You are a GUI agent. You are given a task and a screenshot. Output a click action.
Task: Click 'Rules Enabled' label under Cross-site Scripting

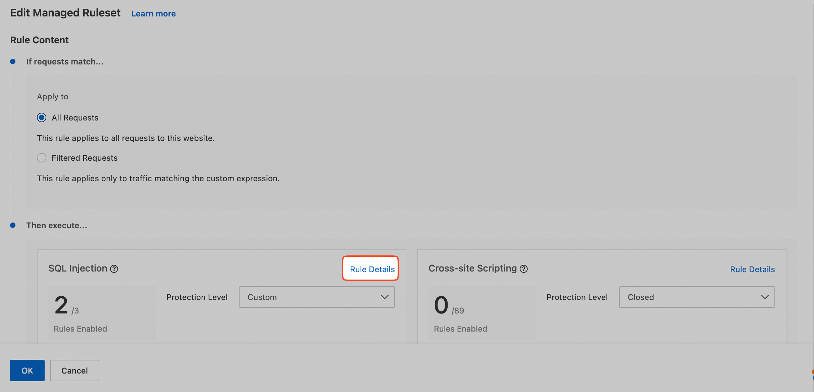(460, 329)
